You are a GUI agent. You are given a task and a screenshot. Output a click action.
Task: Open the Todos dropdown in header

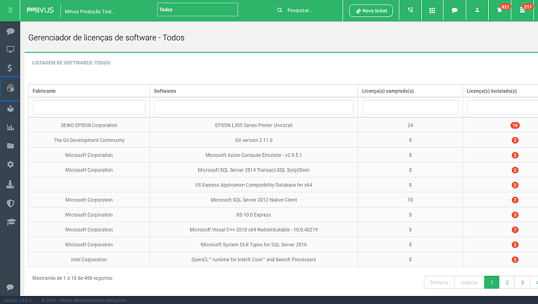tap(197, 10)
